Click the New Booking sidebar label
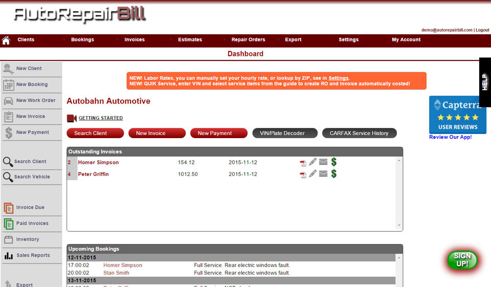The height and width of the screenshot is (287, 491). tap(32, 84)
